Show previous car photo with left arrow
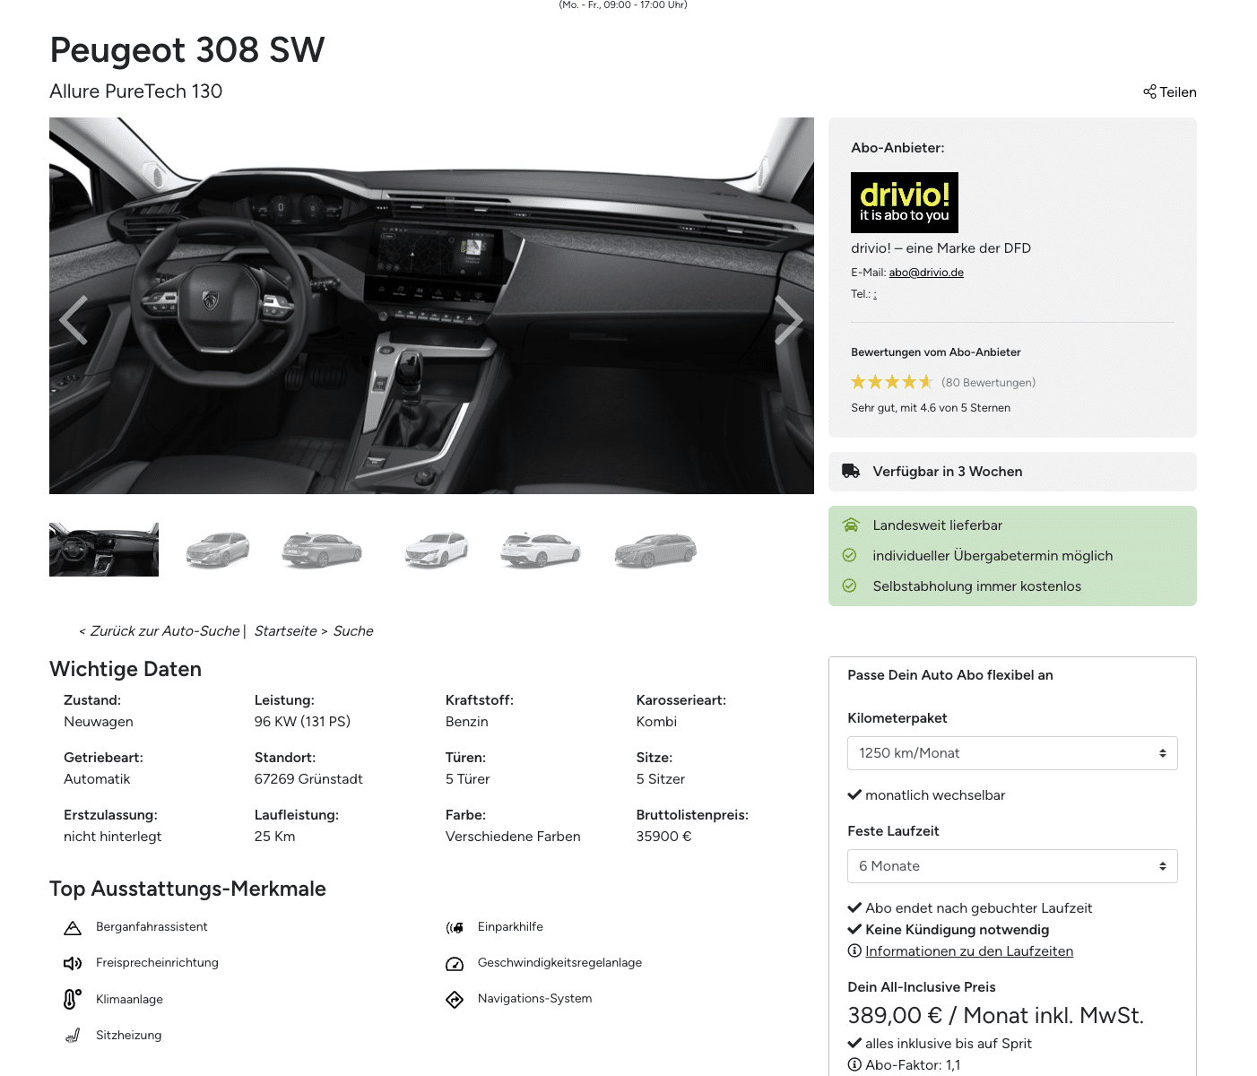Viewport: 1257px width, 1076px height. 74,320
